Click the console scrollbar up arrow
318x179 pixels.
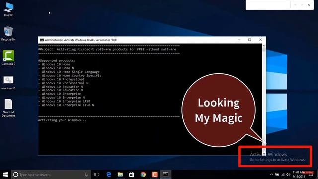click(x=264, y=46)
